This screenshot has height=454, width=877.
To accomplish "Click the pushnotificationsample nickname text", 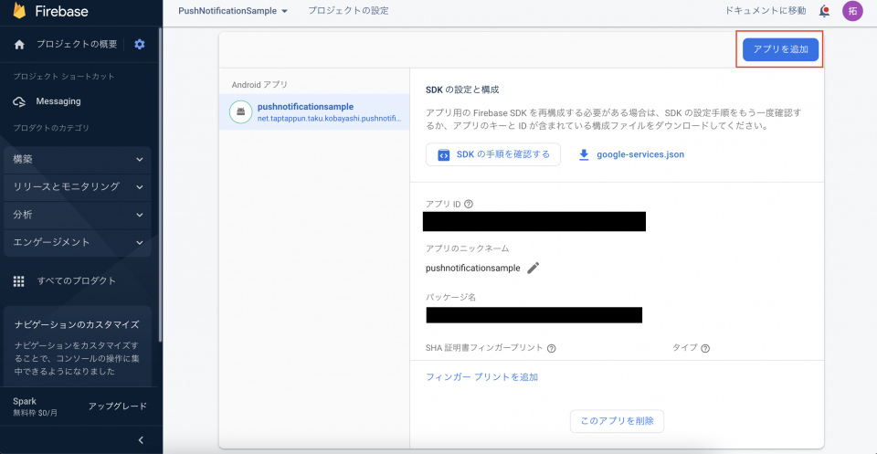I will point(472,269).
